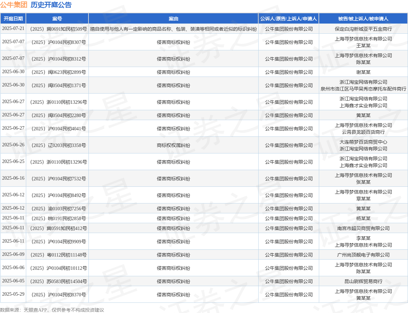
Task: Click date cell 2025-05-29
Action: click(13, 294)
